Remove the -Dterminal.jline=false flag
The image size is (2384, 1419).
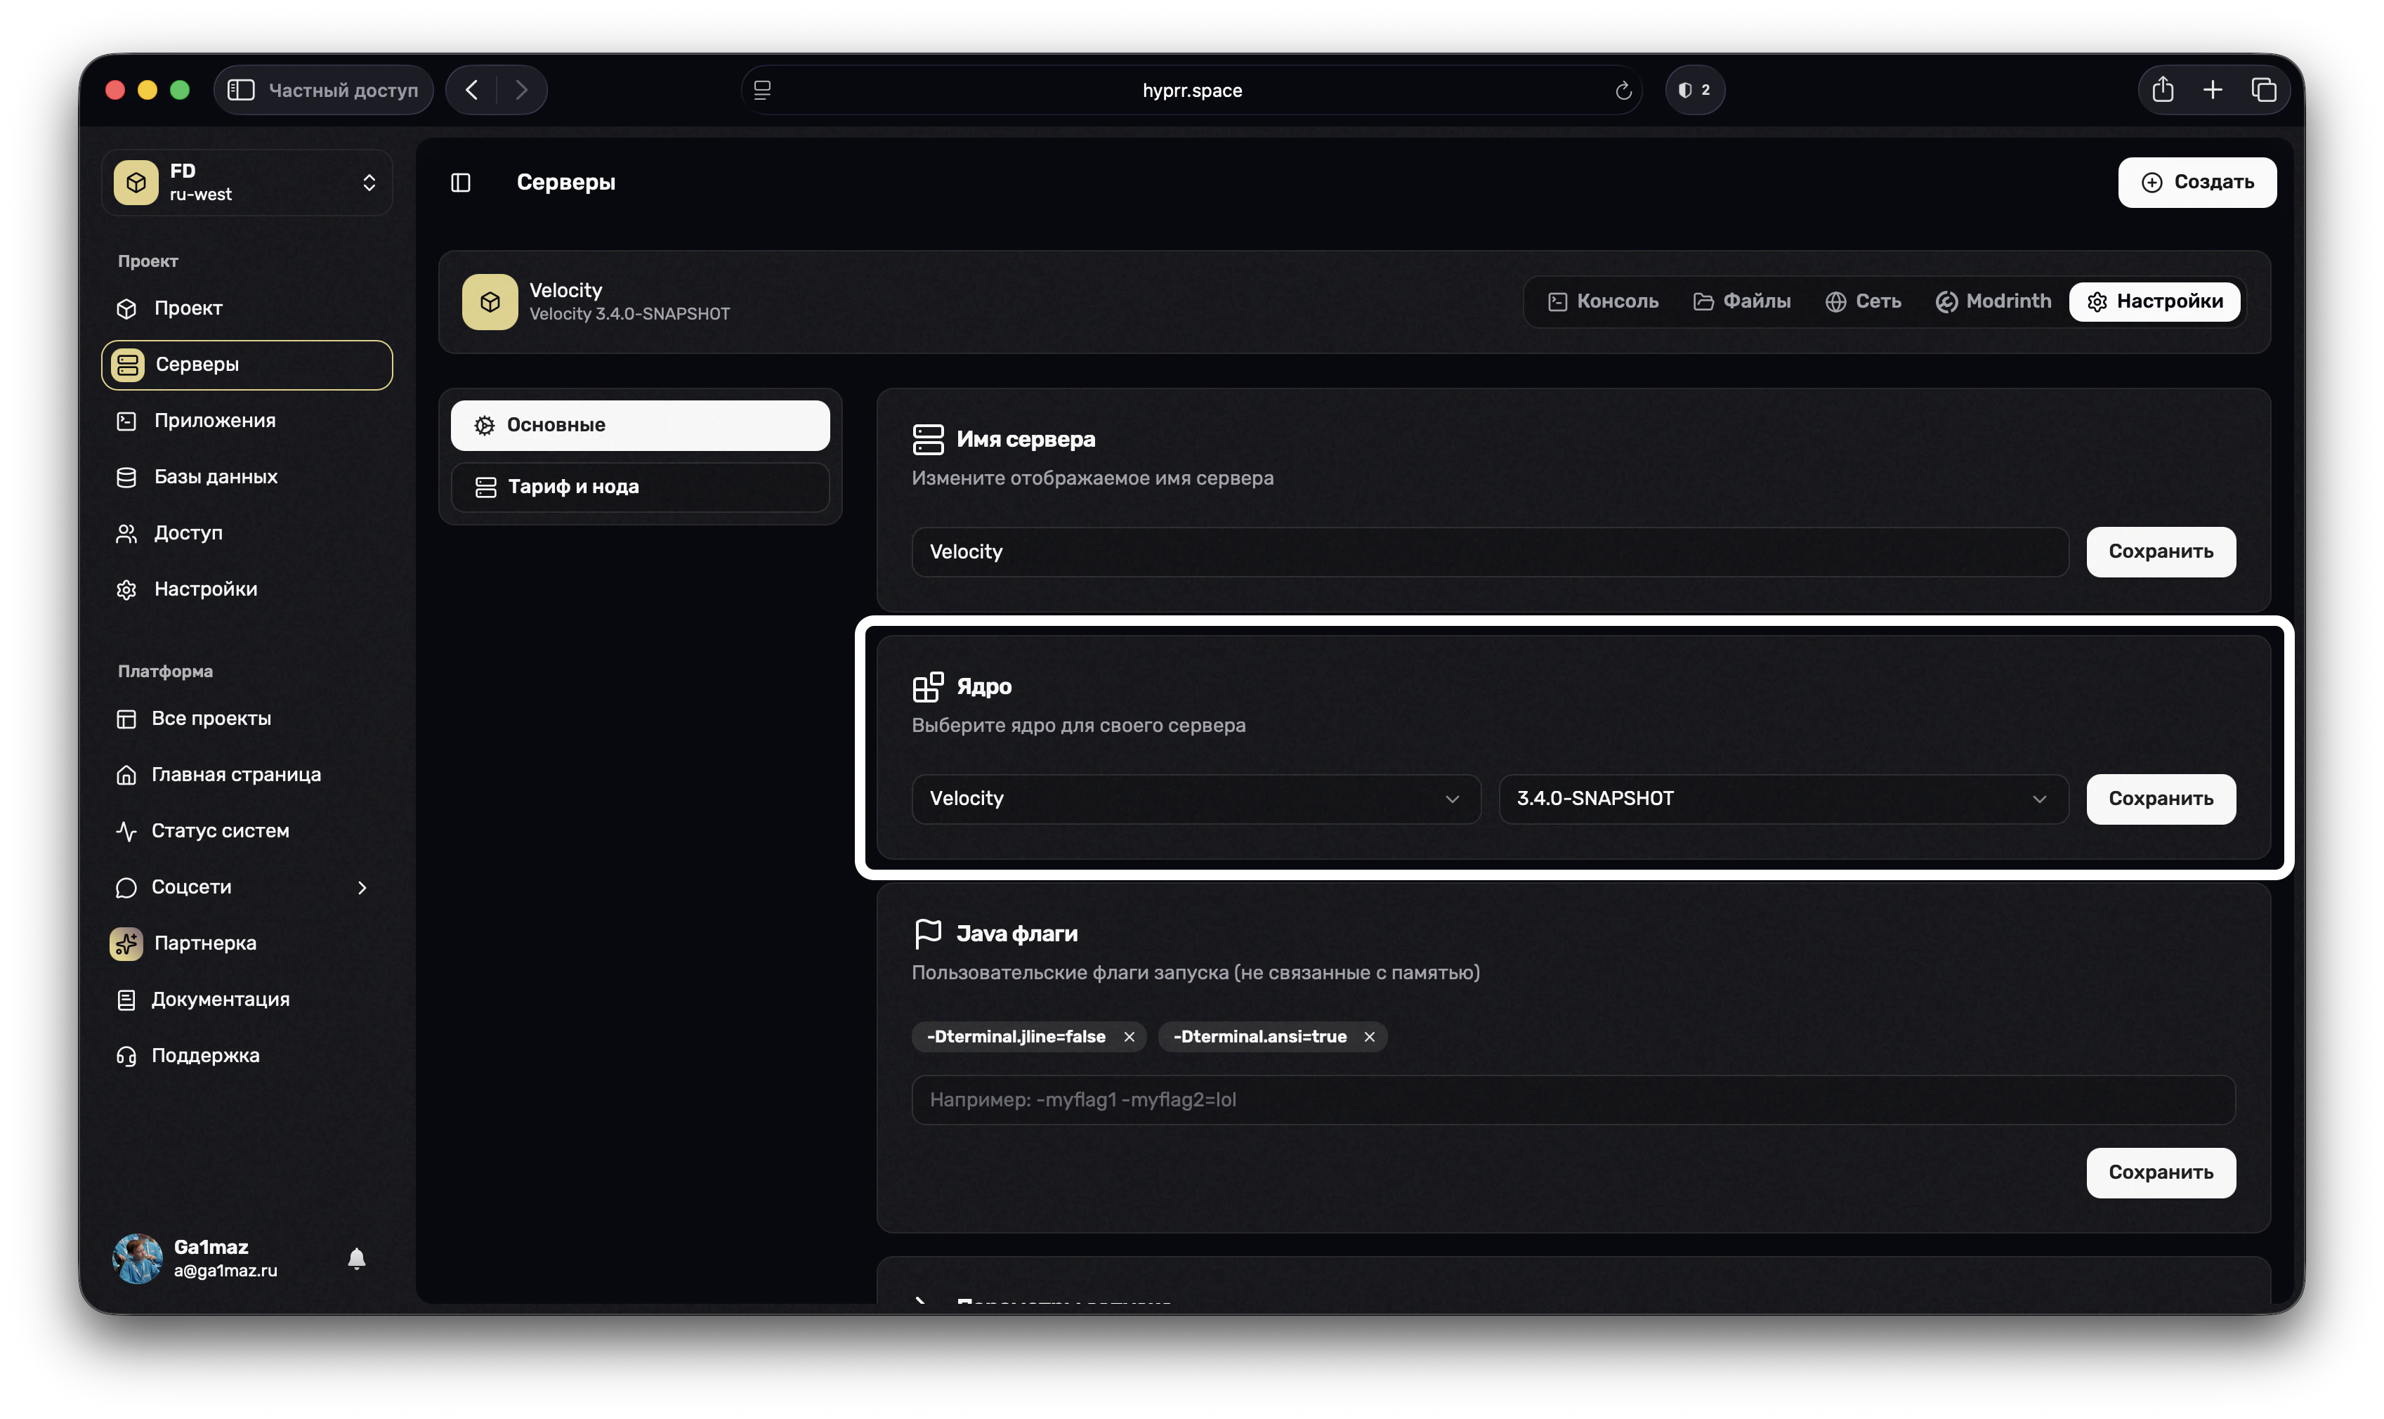pos(1129,1037)
